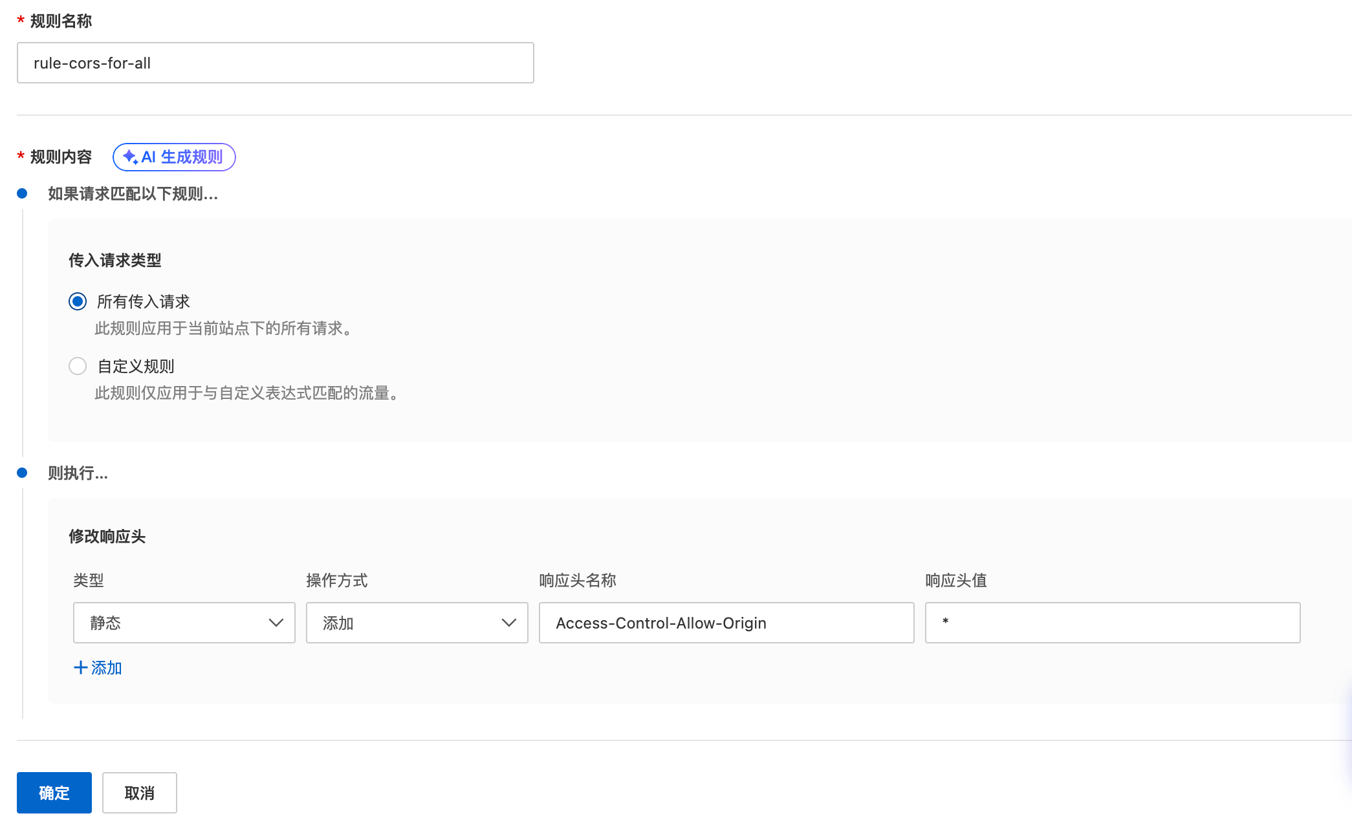Image resolution: width=1352 pixels, height=829 pixels.
Task: Click the chevron arrow in 静态 selector
Action: tap(276, 623)
